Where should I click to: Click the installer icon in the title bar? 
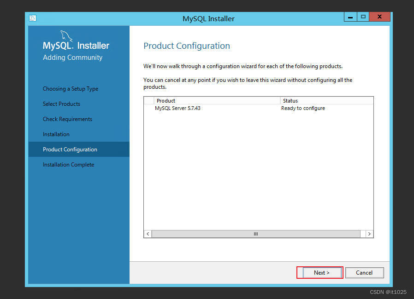32,17
